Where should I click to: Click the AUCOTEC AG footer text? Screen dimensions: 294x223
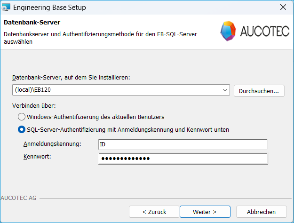coord(19,198)
